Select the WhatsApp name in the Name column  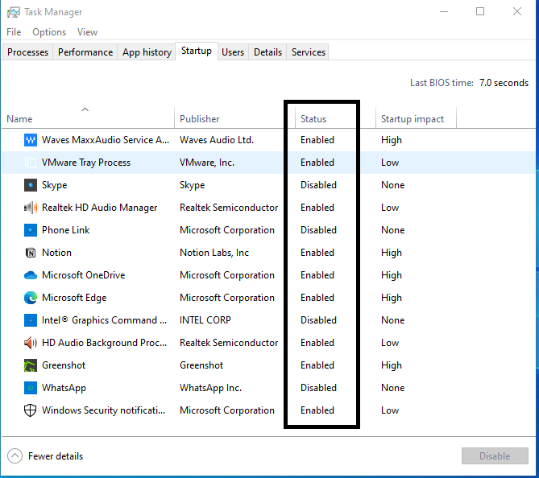(x=64, y=388)
